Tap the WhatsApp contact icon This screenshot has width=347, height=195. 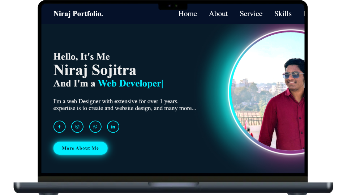point(95,127)
